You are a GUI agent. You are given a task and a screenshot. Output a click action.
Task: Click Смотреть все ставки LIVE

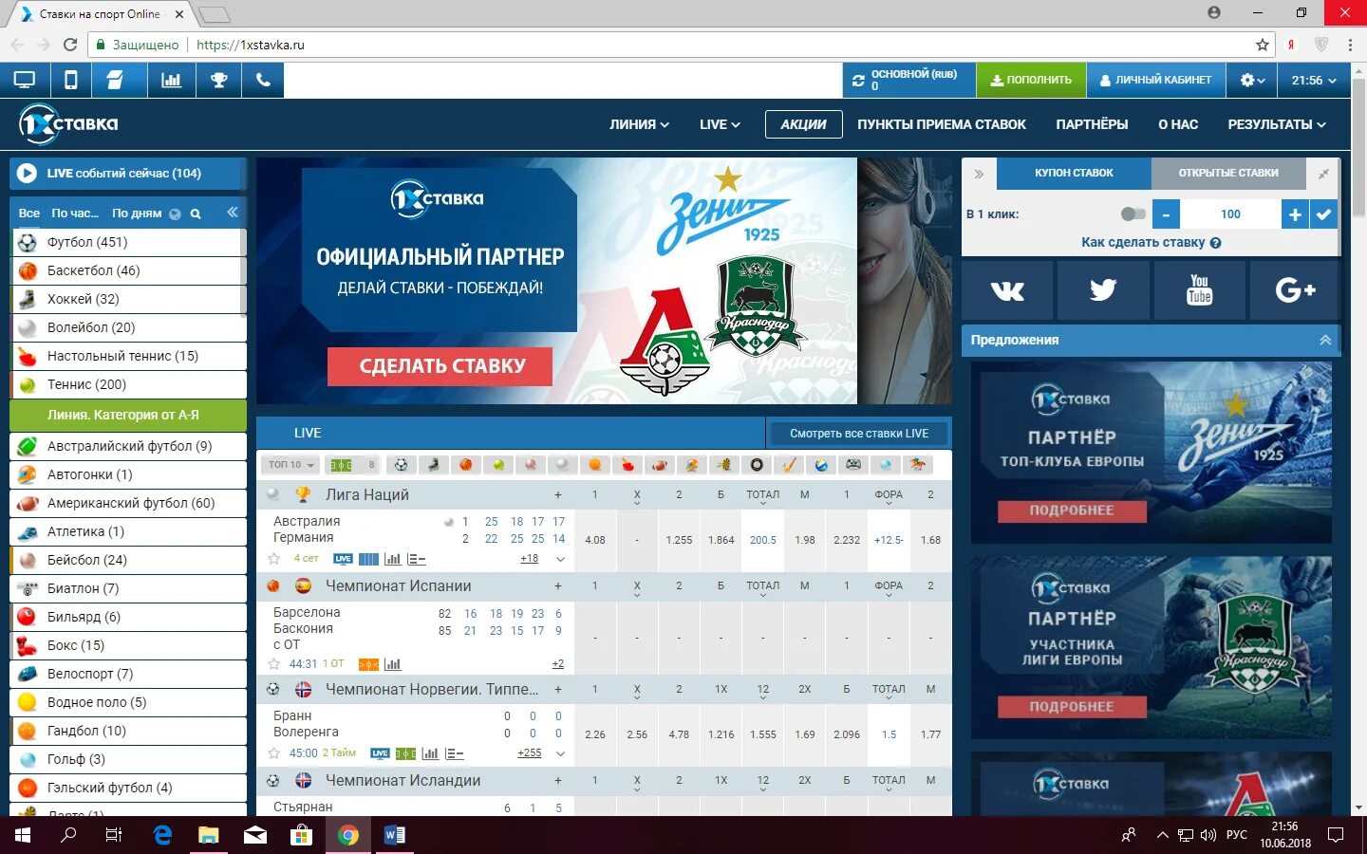[859, 434]
